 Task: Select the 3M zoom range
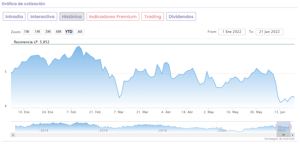point(48,32)
